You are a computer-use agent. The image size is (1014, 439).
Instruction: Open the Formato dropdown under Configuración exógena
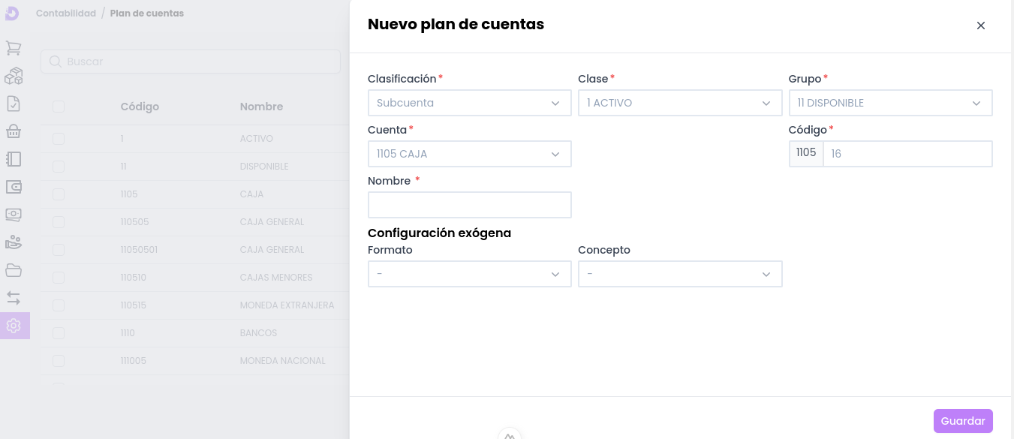[x=469, y=274]
